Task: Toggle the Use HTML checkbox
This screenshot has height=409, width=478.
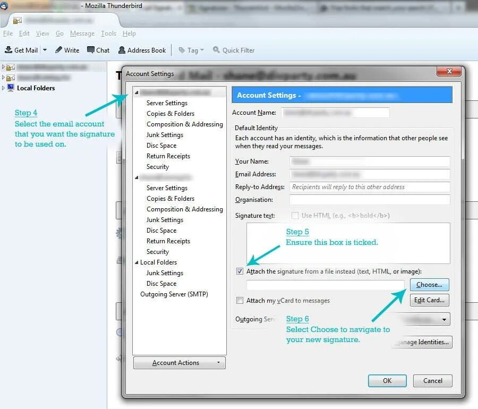Action: (295, 216)
